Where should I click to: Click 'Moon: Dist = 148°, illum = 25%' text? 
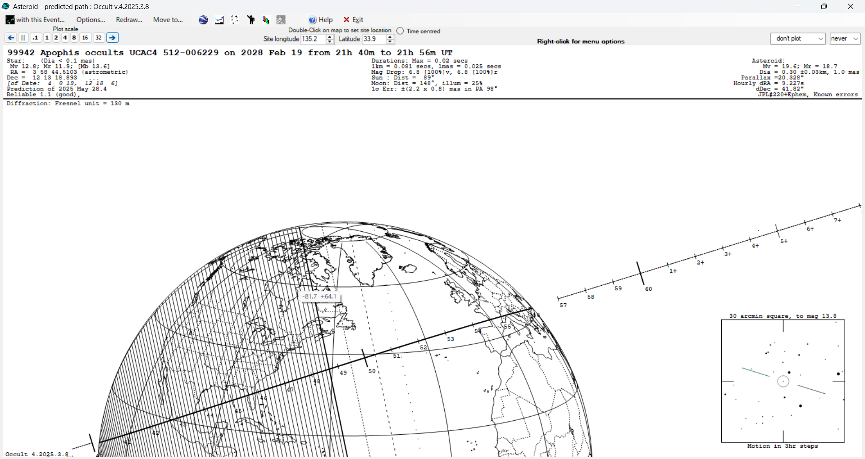(427, 83)
